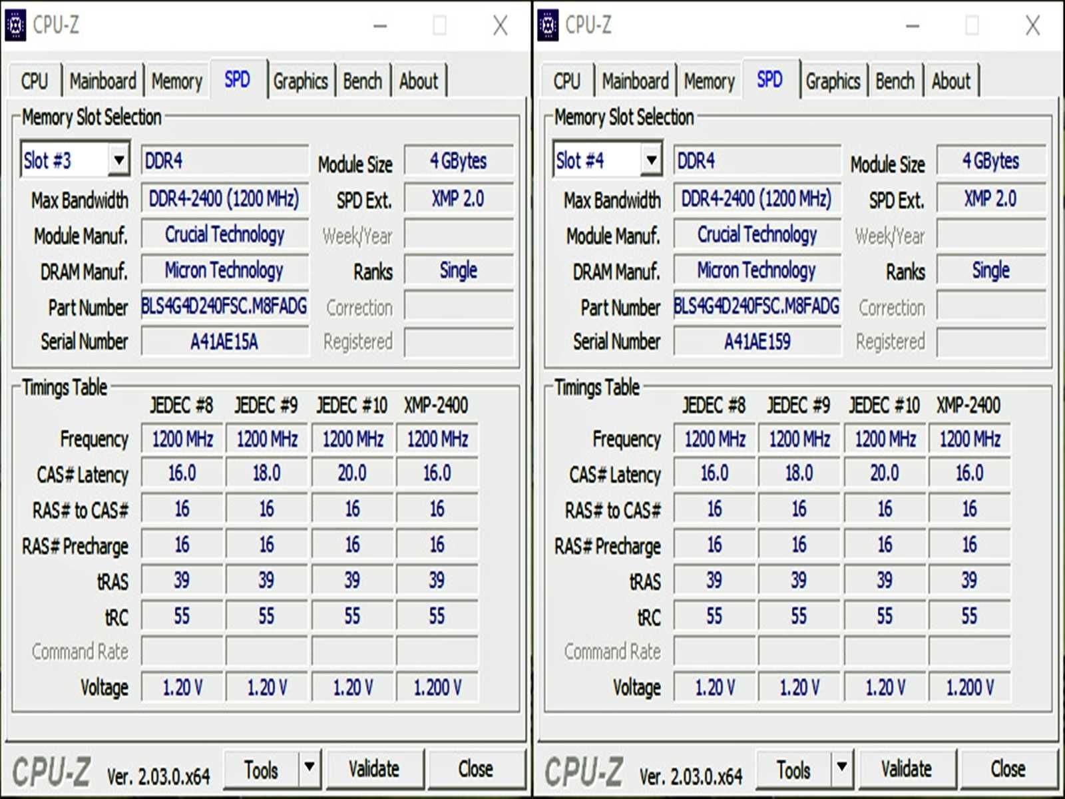The height and width of the screenshot is (799, 1065).
Task: Click Max Bandwidth DDR4-2400 field in left window
Action: coord(225,198)
